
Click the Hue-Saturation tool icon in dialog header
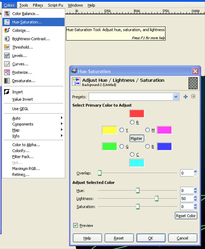[x=76, y=82]
